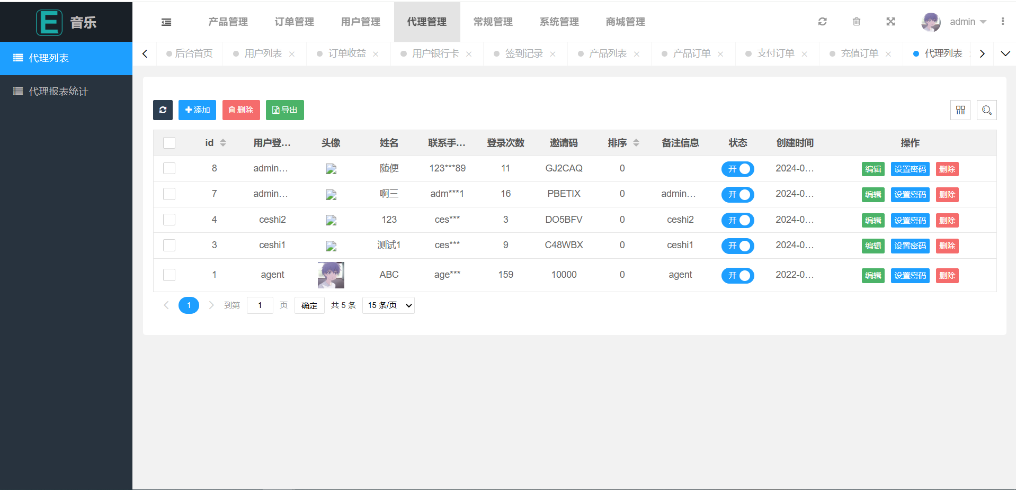Open the table search magnifier icon
Image resolution: width=1016 pixels, height=490 pixels.
click(x=986, y=110)
